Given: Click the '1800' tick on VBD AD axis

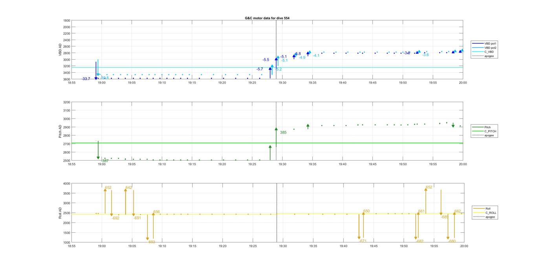Looking at the screenshot, I should click(x=67, y=20).
